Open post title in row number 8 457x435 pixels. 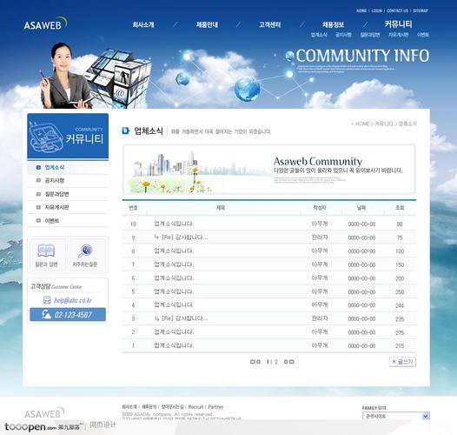(174, 251)
